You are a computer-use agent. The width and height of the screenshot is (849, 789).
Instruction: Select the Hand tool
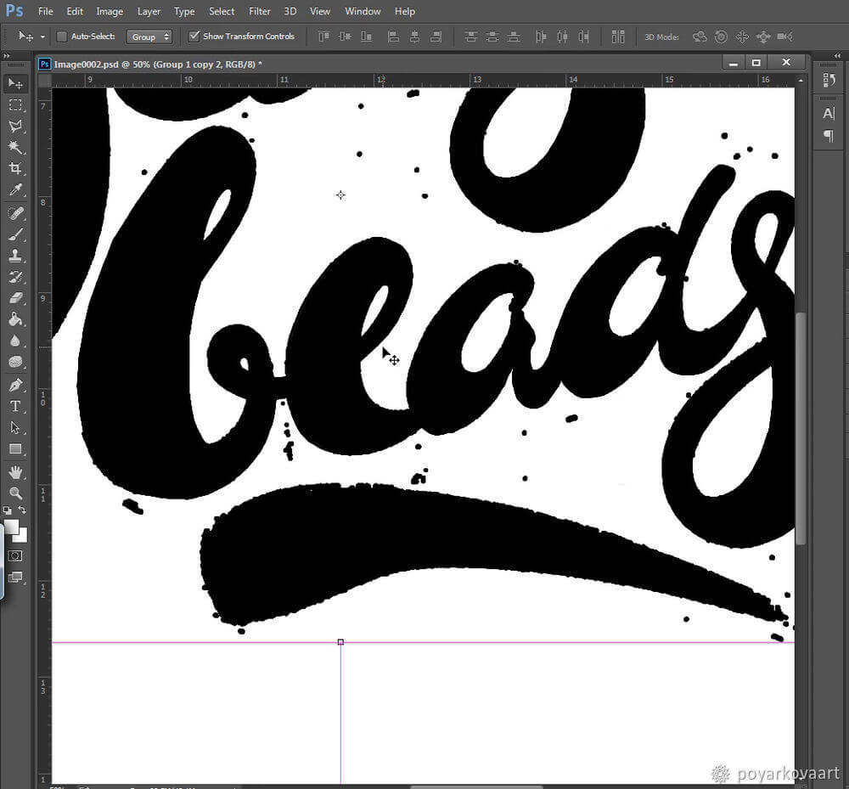click(15, 472)
